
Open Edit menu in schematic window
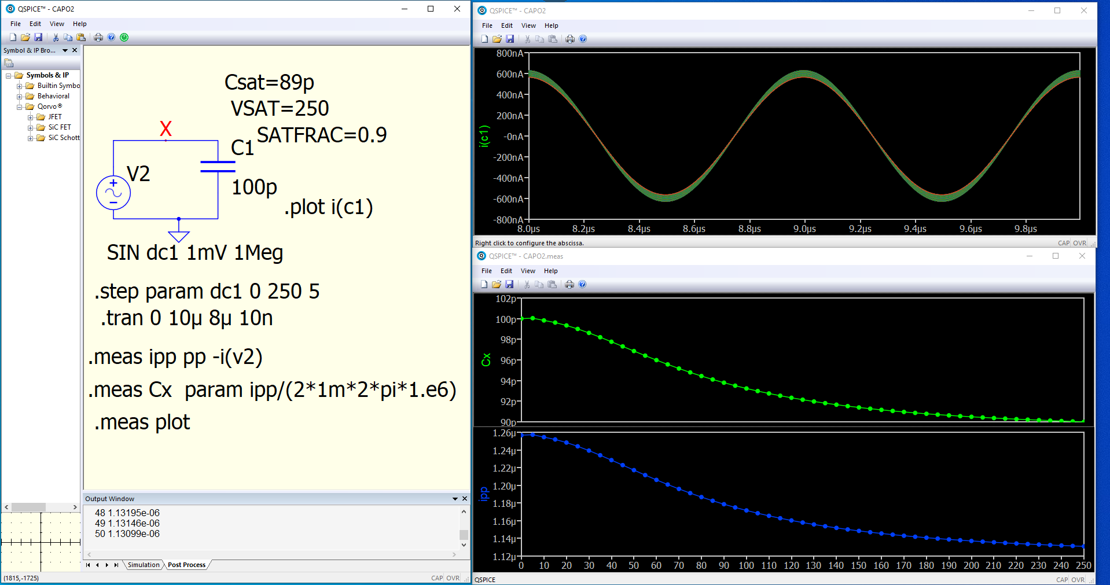tap(35, 24)
